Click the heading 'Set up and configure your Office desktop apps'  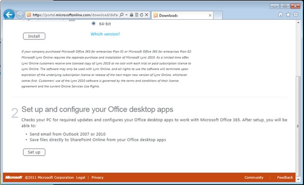[97, 109]
